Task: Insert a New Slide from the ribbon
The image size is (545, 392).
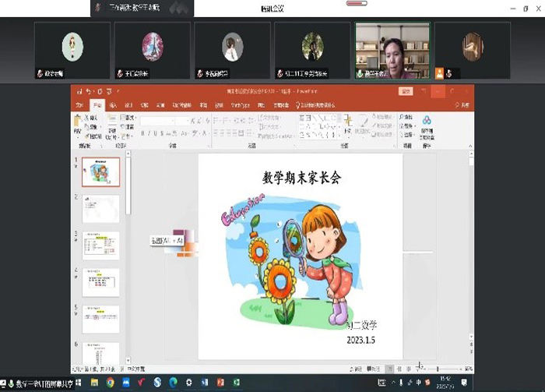Action: point(112,126)
